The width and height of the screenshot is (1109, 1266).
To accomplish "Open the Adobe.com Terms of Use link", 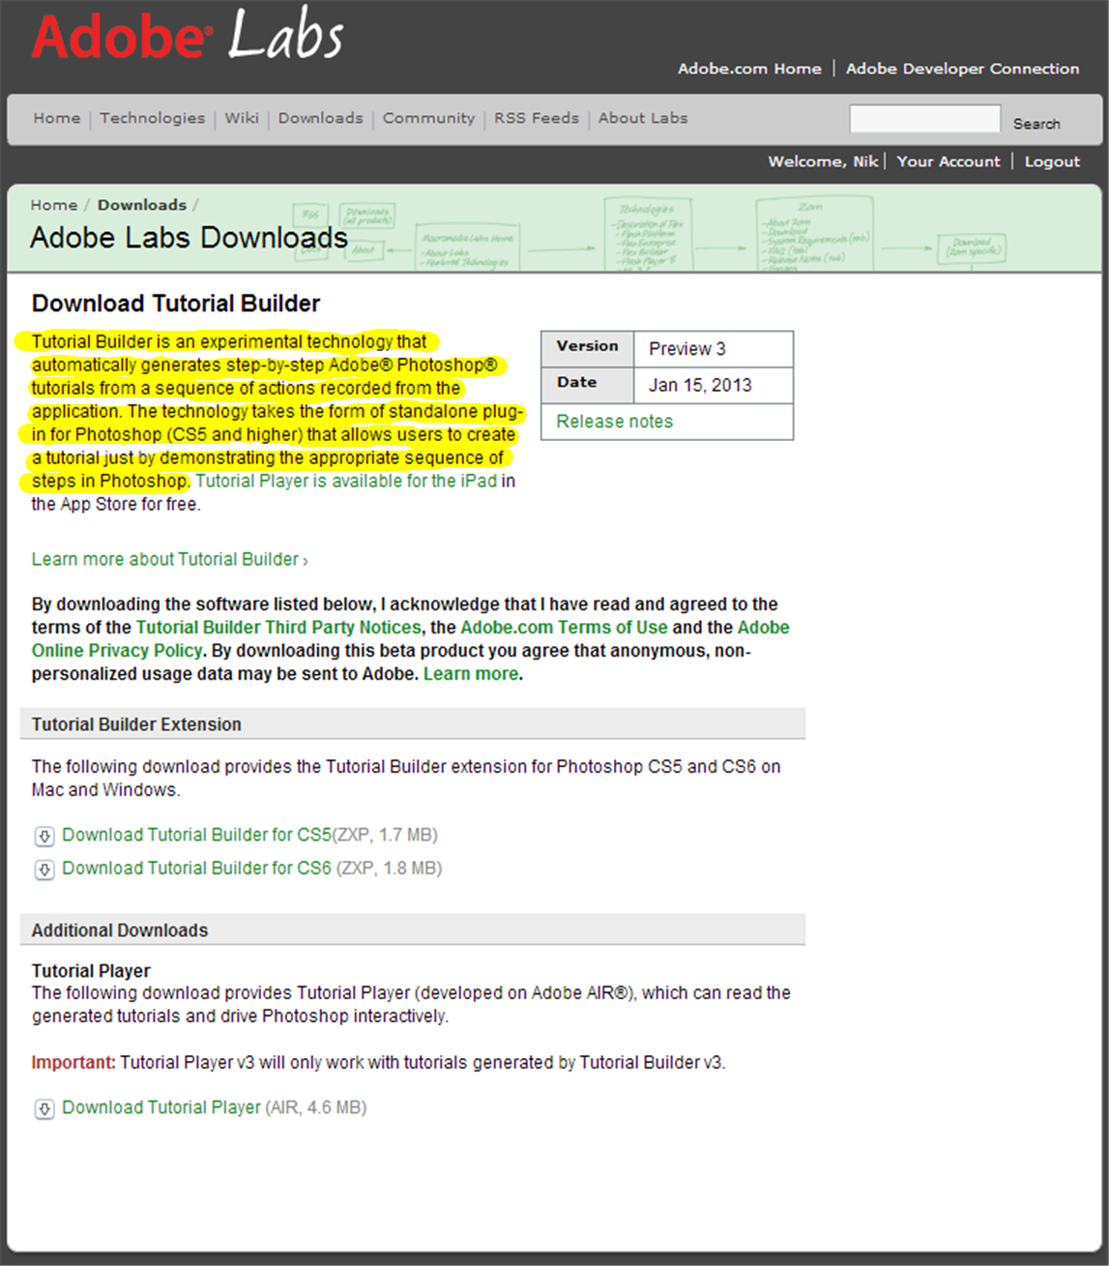I will [x=565, y=628].
